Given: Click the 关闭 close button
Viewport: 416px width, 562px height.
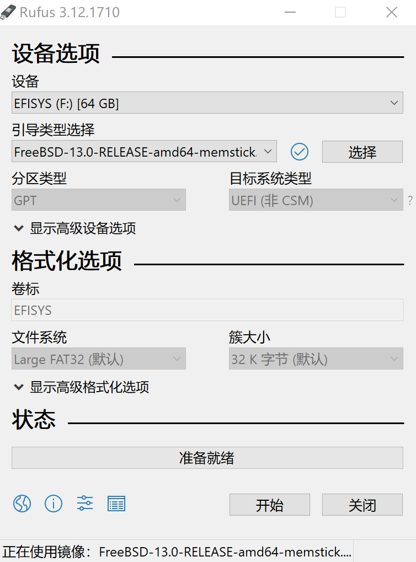Looking at the screenshot, I should tap(362, 504).
